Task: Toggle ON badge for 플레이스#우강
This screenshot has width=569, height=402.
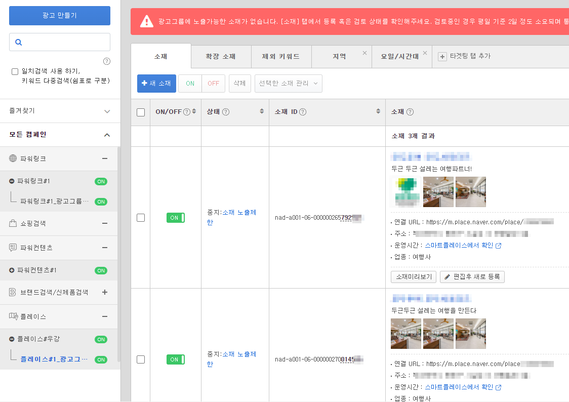Action: click(101, 340)
